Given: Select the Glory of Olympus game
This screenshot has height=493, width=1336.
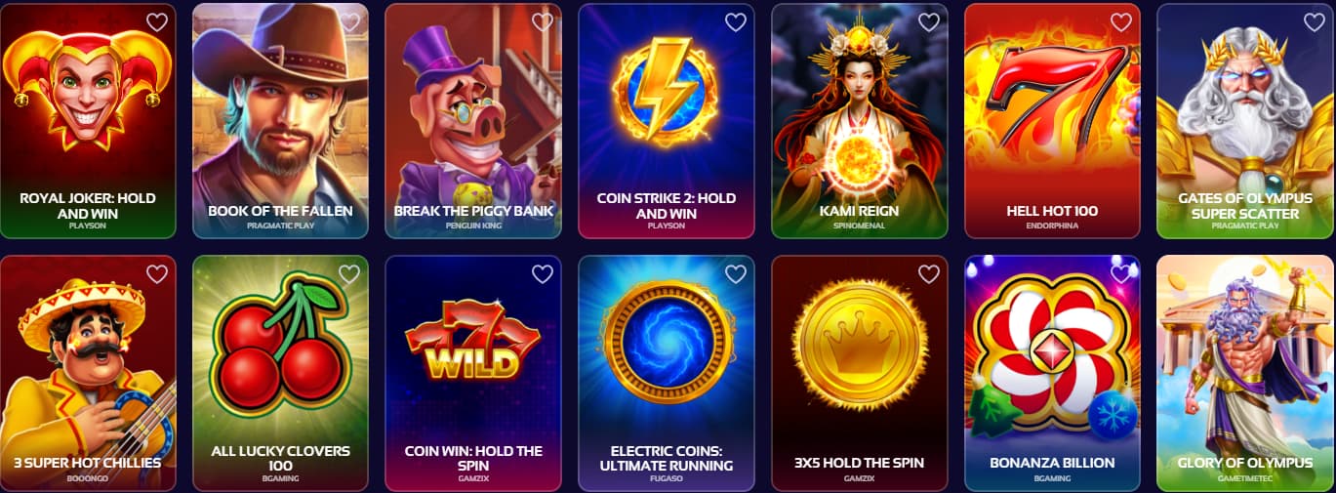Looking at the screenshot, I should pos(1245,373).
